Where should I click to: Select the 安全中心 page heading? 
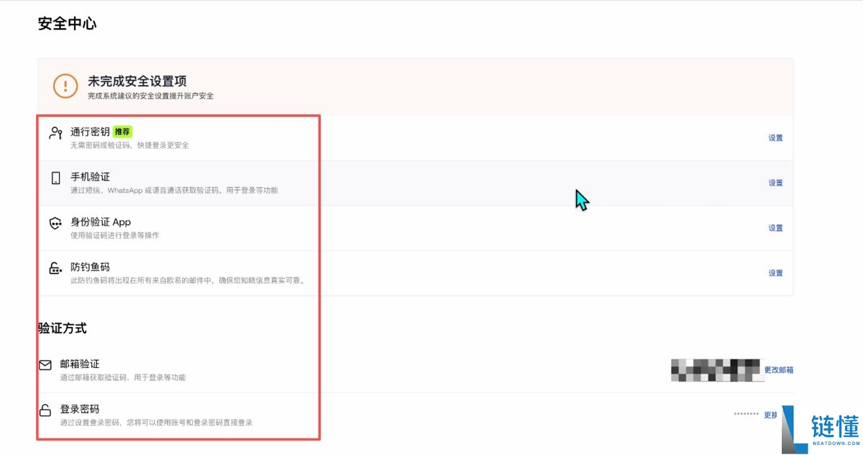click(67, 24)
